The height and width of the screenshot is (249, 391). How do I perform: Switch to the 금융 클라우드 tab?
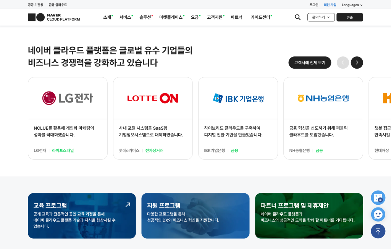pyautogui.click(x=58, y=5)
